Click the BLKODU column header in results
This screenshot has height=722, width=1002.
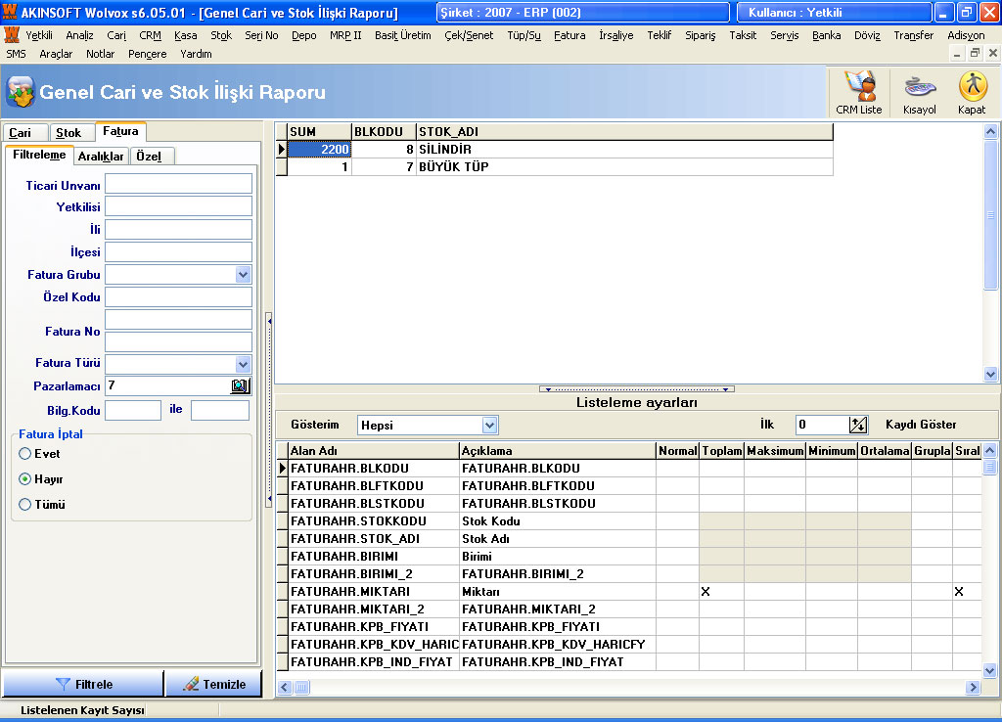384,132
